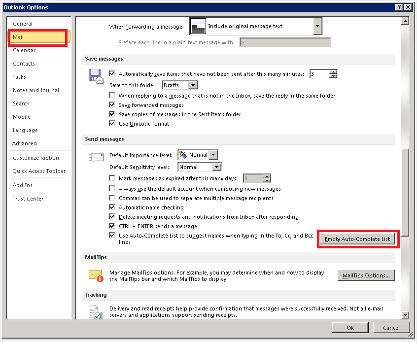Viewport: 417px width, 342px height.
Task: Enable Mark messages as expired checkbox
Action: click(112, 178)
